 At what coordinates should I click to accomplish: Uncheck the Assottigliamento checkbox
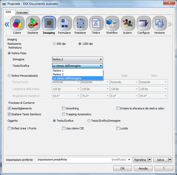coord(9,108)
